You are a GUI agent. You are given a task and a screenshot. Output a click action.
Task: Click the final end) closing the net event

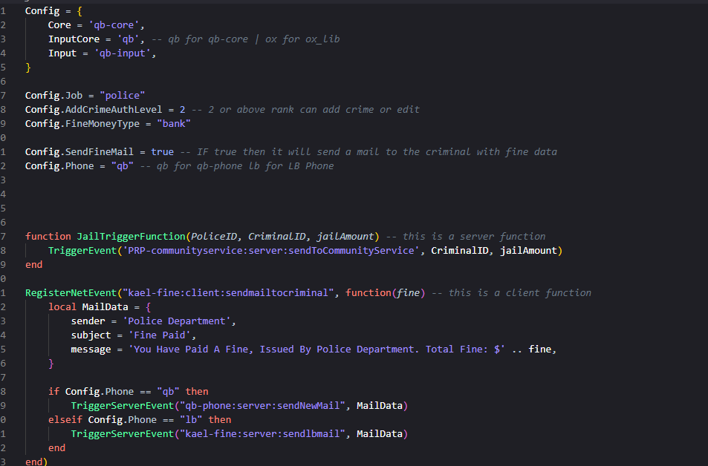point(33,462)
